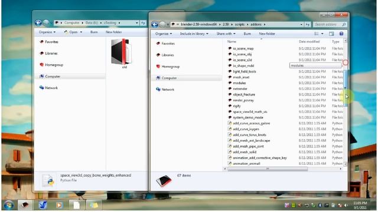Image resolution: width=378 pixels, height=212 pixels.
Task: Click Burn in the zTesting window toolbar
Action: click(94, 32)
